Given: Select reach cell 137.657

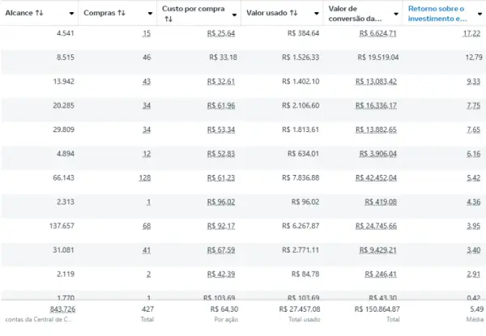Looking at the screenshot, I should (x=62, y=226).
